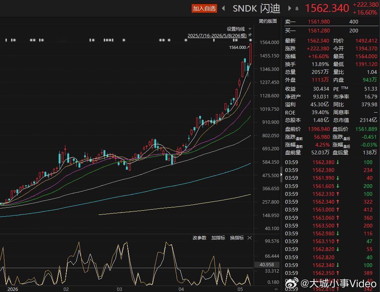Click the 1455.150 price axis label
380x292 pixels.
(x=269, y=56)
